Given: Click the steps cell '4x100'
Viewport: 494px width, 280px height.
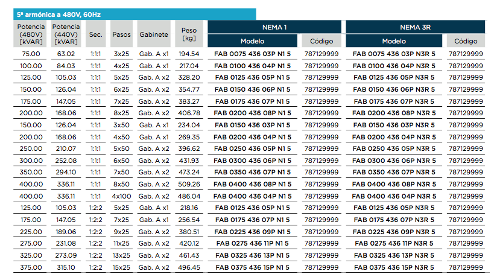Looking at the screenshot, I should click(121, 196).
